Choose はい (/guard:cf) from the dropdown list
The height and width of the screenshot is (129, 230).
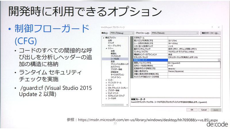tap(194, 63)
